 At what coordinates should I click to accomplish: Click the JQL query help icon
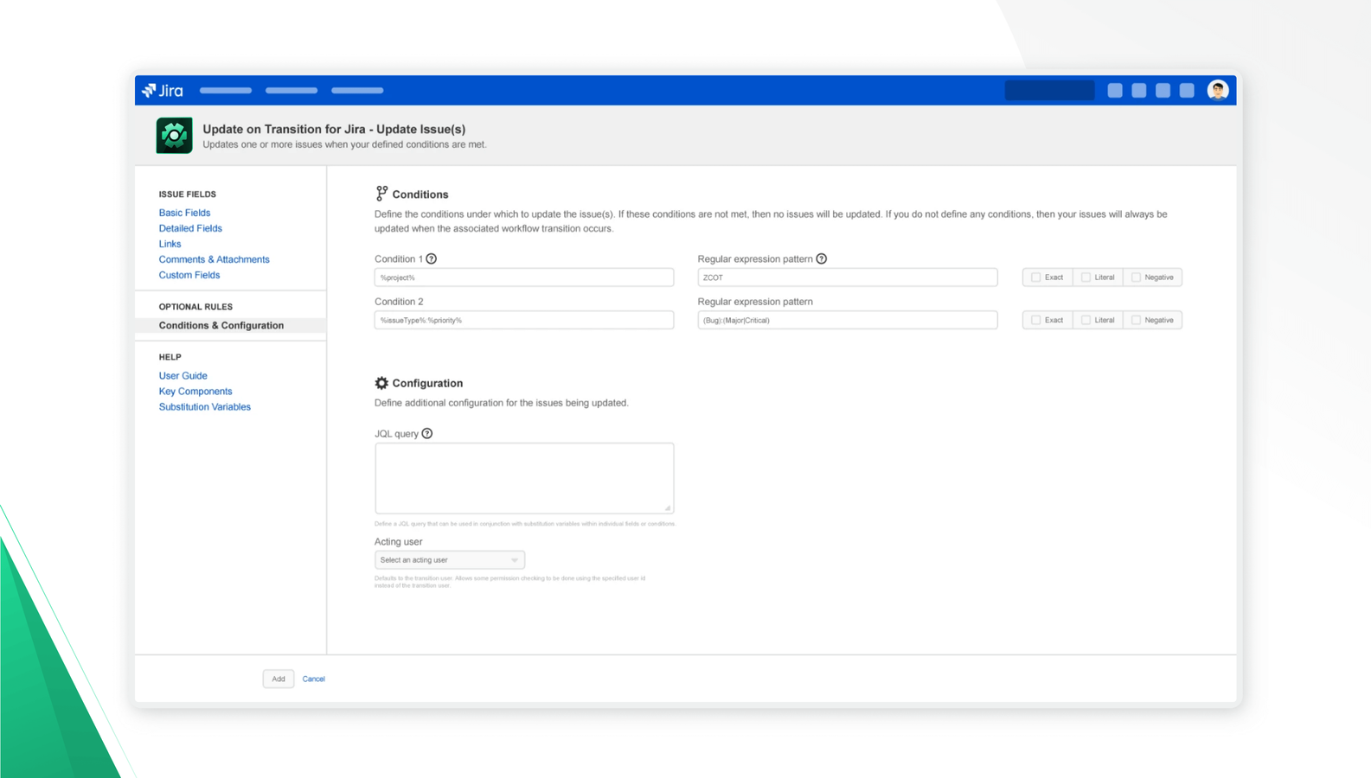tap(427, 434)
